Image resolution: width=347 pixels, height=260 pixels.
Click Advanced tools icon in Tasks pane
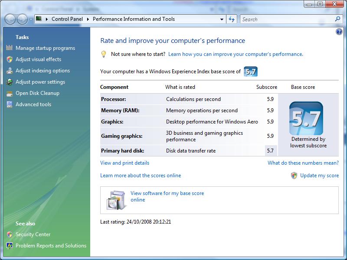9,104
